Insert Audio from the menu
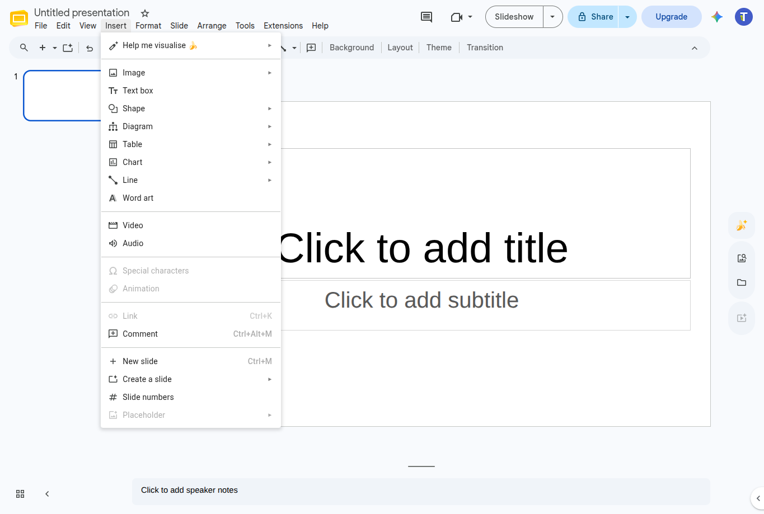764x514 pixels. [191, 243]
